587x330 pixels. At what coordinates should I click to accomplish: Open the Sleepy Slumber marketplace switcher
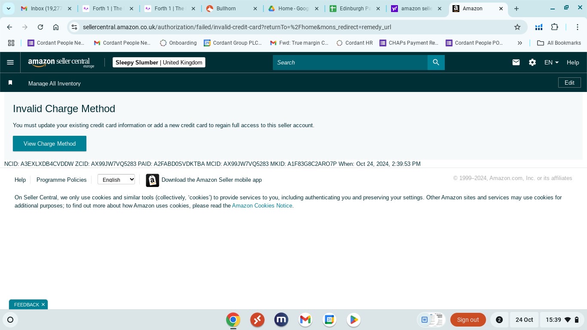(159, 62)
